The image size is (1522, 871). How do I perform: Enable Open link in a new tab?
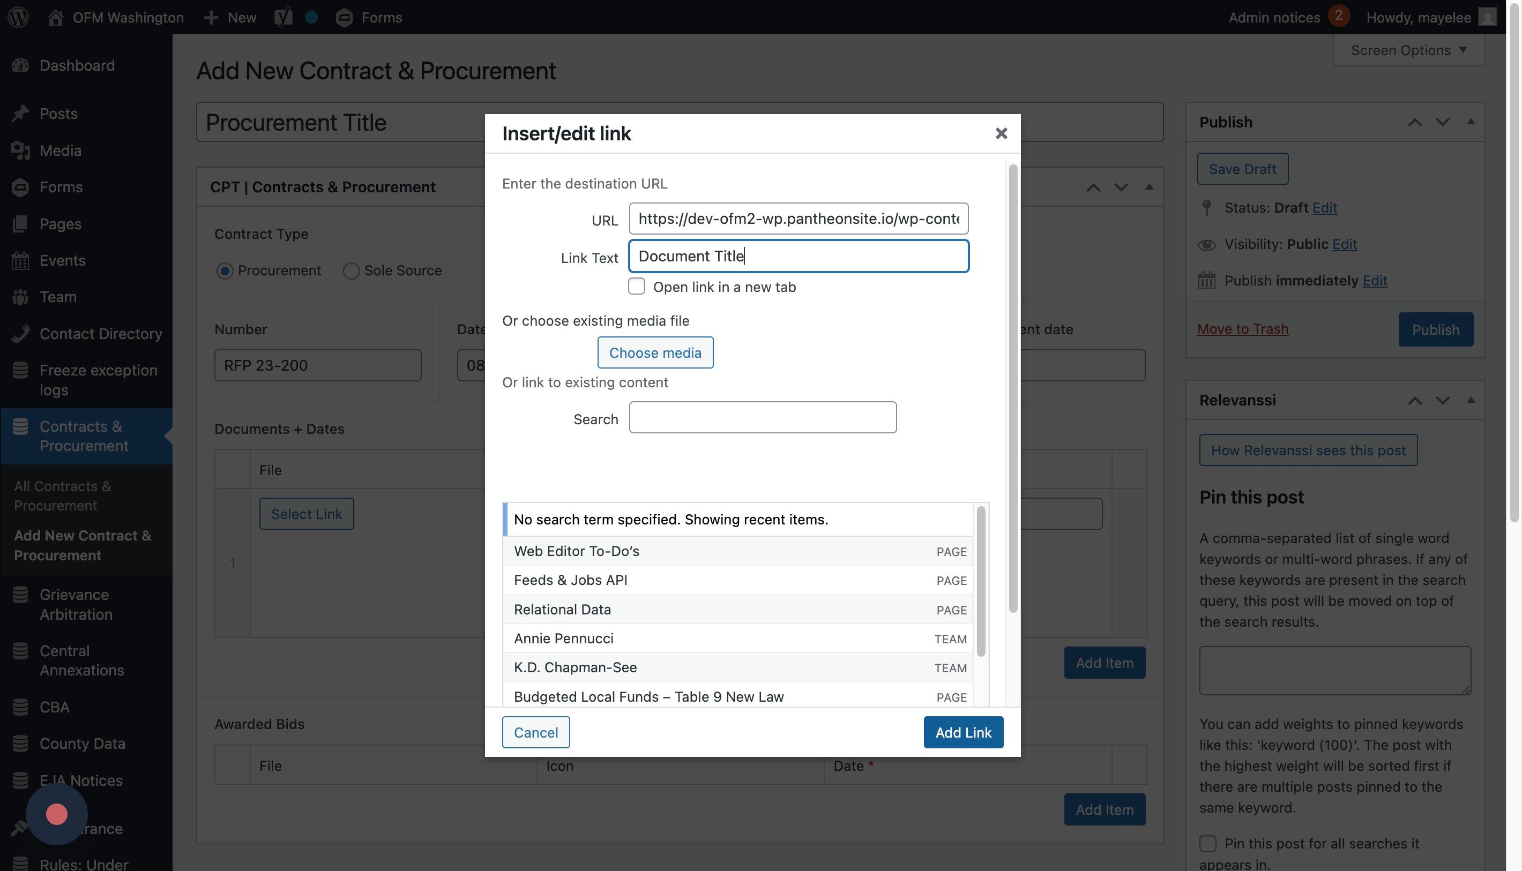click(636, 287)
